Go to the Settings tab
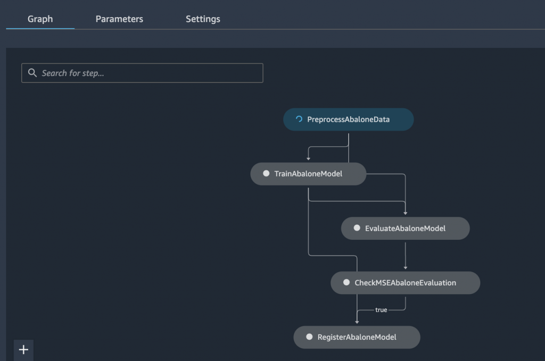The image size is (545, 361). click(203, 19)
